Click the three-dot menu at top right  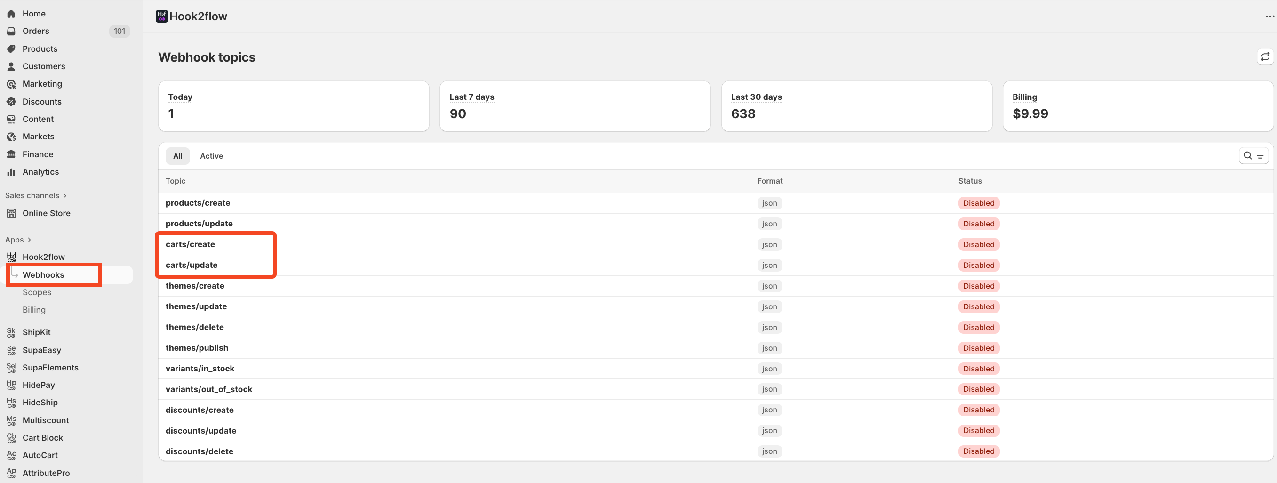pos(1269,16)
